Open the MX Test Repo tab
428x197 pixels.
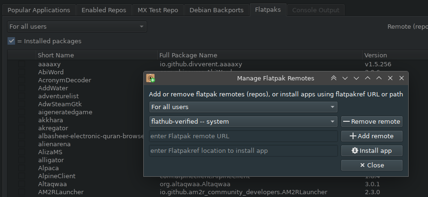[158, 10]
